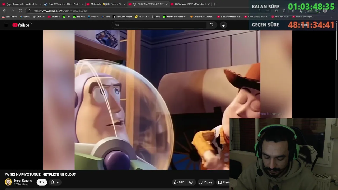338x190 pixels.
Task: Open the YouTube hamburger guide menu
Action: click(x=6, y=25)
